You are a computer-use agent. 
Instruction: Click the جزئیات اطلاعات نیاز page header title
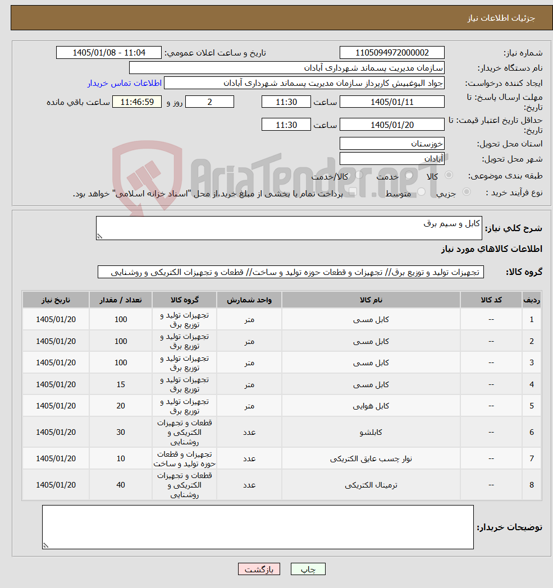[501, 17]
